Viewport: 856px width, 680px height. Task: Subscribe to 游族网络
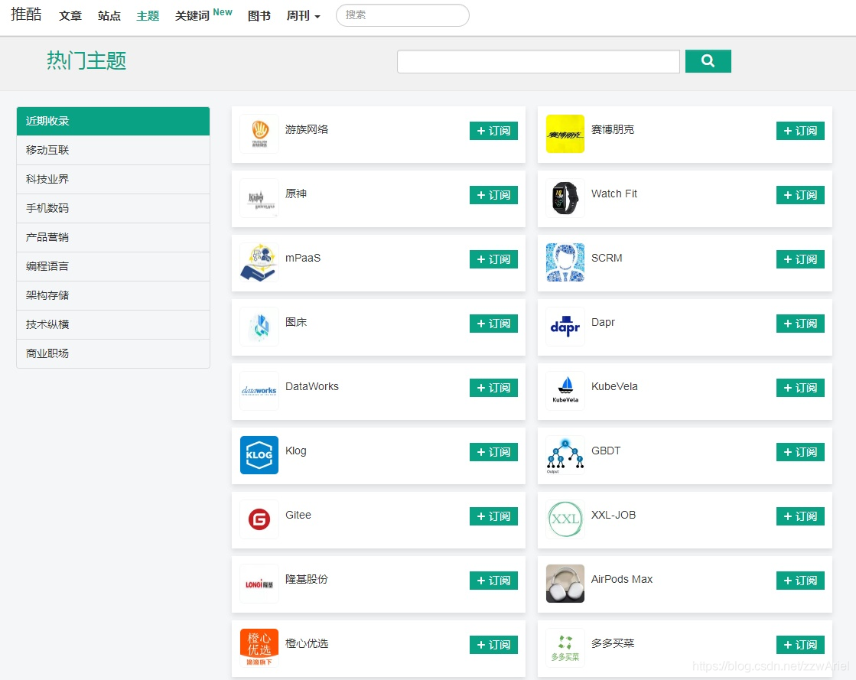coord(493,131)
